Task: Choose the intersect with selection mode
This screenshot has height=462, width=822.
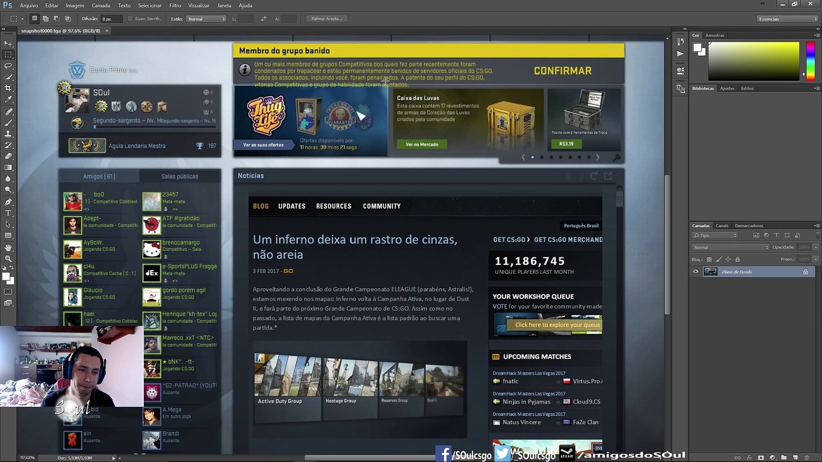Action: (x=67, y=19)
